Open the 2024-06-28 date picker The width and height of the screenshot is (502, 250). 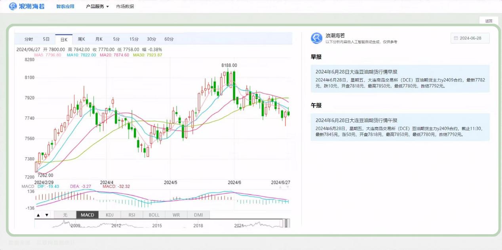(470, 38)
